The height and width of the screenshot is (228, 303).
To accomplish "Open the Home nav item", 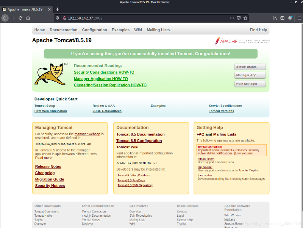I will click(40, 30).
